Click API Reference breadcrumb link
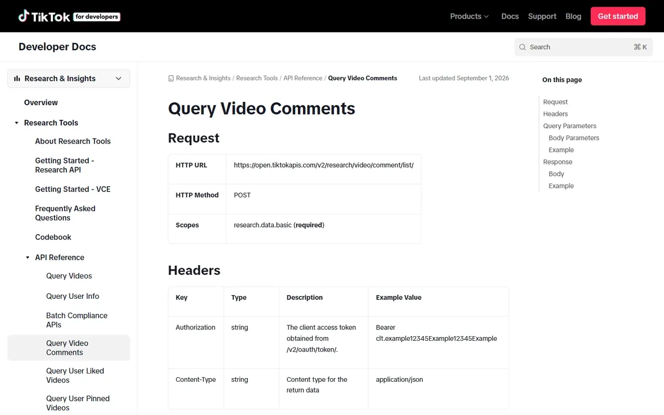 (303, 78)
